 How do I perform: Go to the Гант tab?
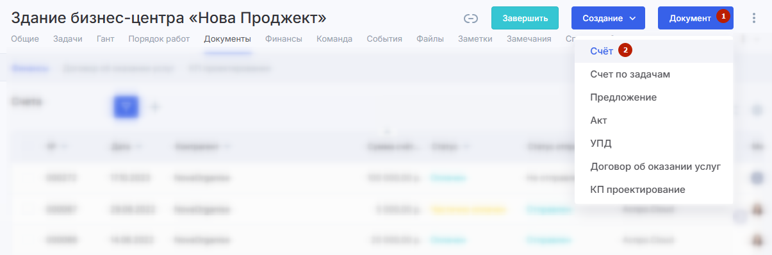105,39
